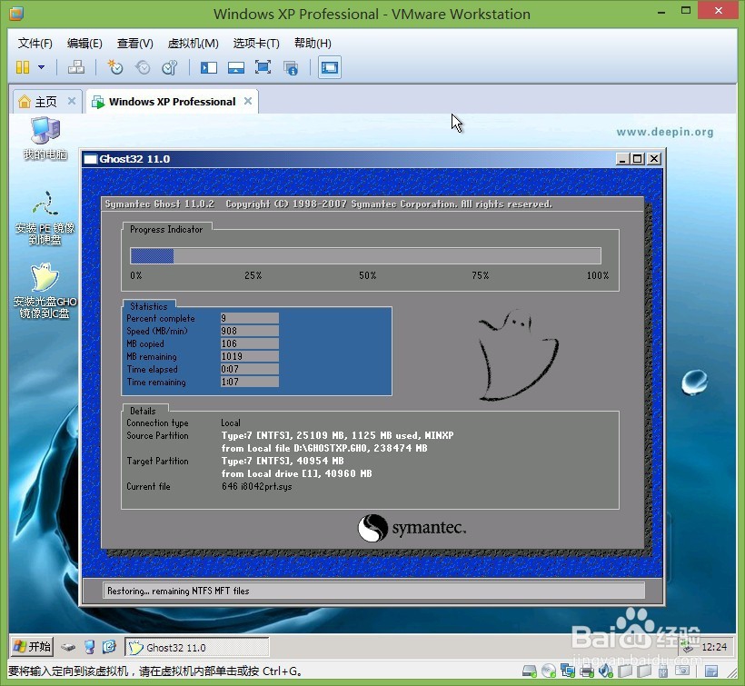
Task: Click the Symantec logo in Ghost
Action: 412,528
